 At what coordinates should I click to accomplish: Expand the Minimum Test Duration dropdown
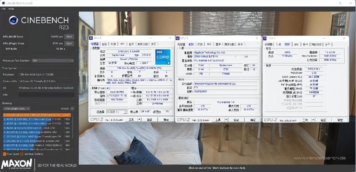point(52,61)
